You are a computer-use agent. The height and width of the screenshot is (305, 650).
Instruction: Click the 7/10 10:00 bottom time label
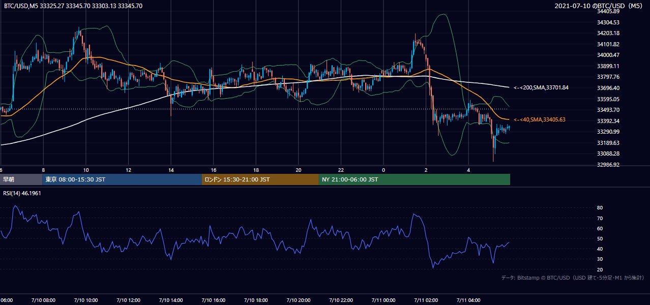[x=85, y=300]
